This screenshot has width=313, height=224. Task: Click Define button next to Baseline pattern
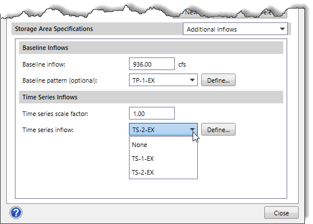pos(218,80)
